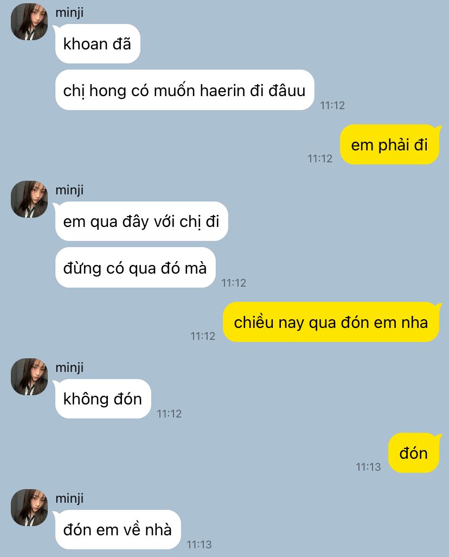
Task: Tap the minji name above "đón em về nhà"
Action: (69, 498)
